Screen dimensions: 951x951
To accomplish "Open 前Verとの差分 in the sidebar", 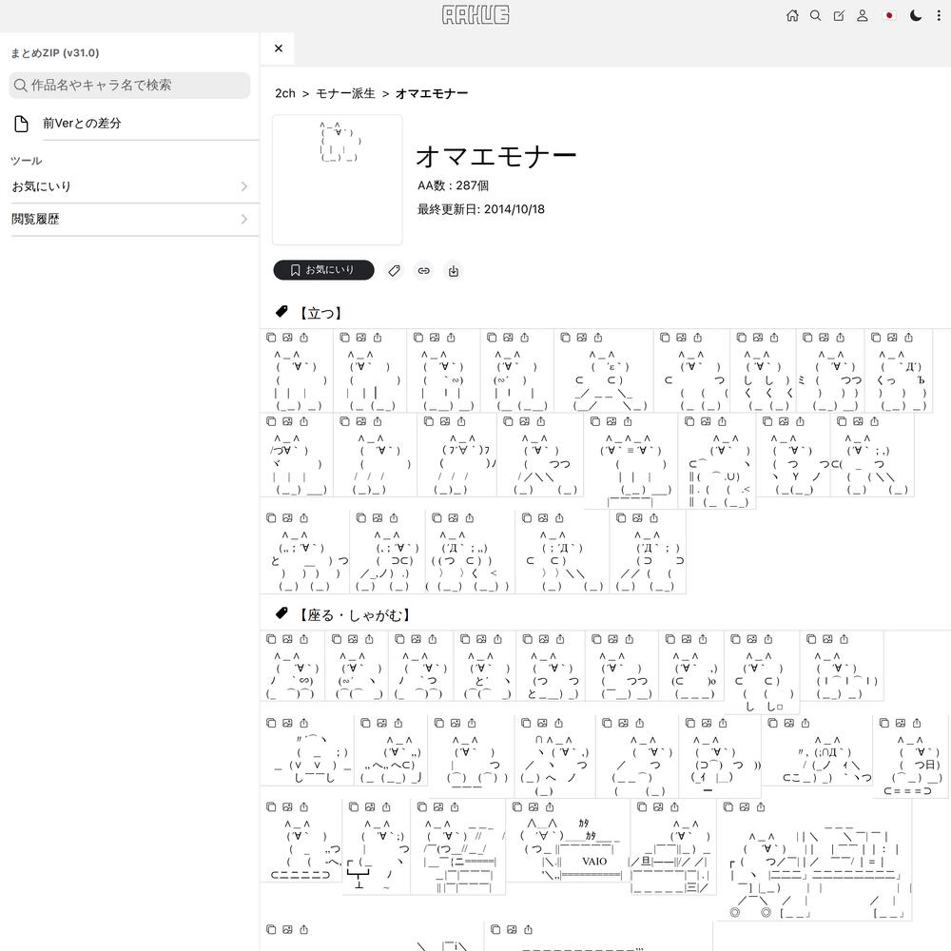I will [x=129, y=124].
